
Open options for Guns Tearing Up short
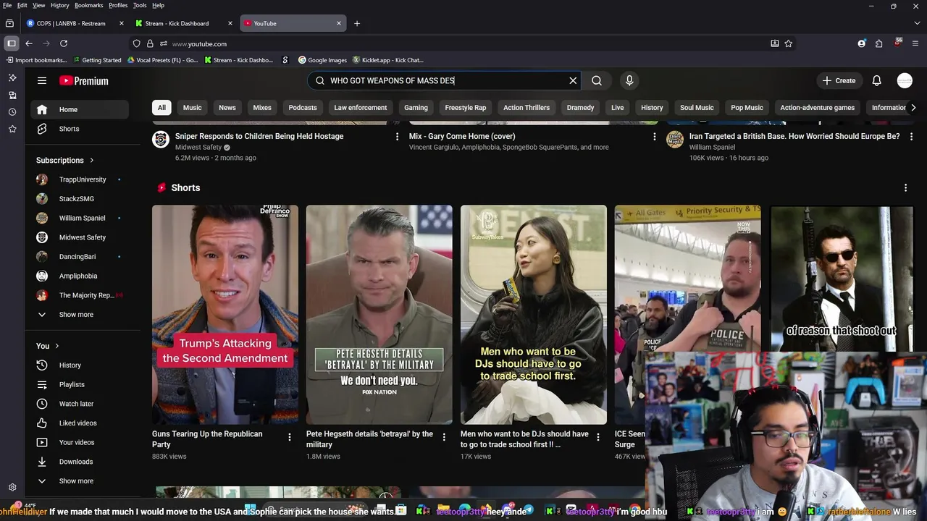click(290, 437)
